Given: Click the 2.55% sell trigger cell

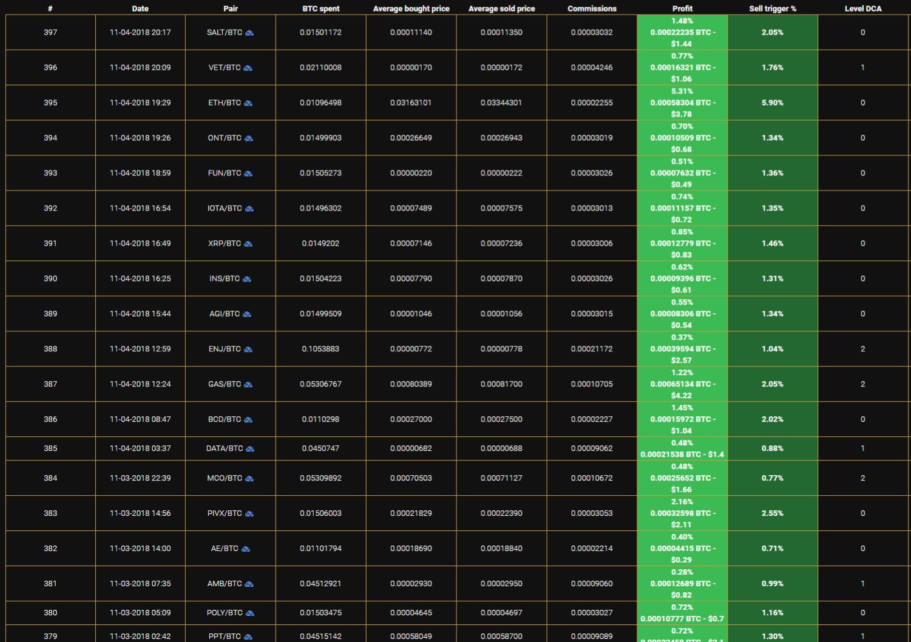Looking at the screenshot, I should point(773,513).
